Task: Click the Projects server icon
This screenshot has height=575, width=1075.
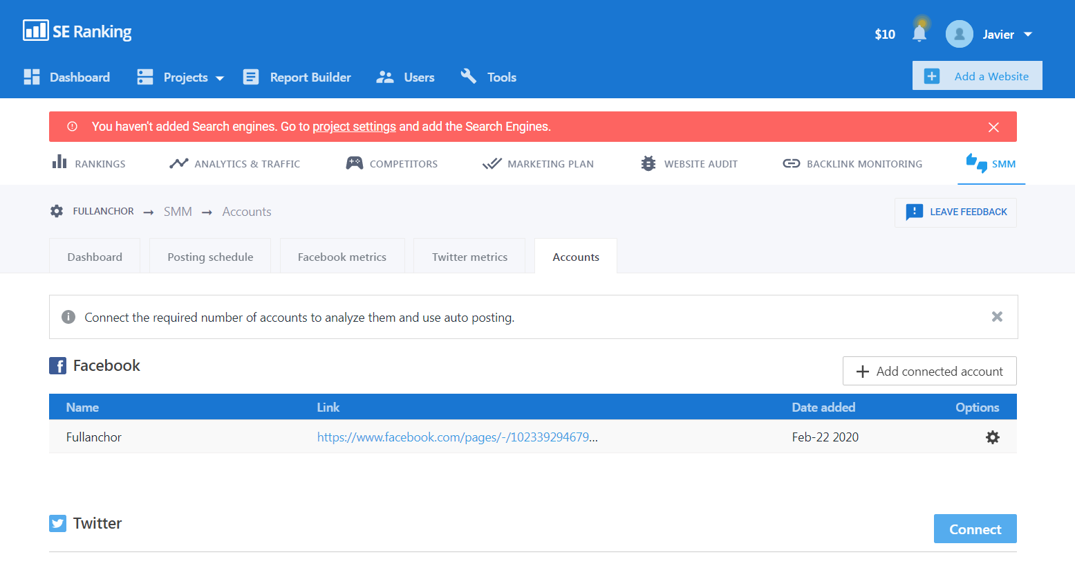Action: 145,77
